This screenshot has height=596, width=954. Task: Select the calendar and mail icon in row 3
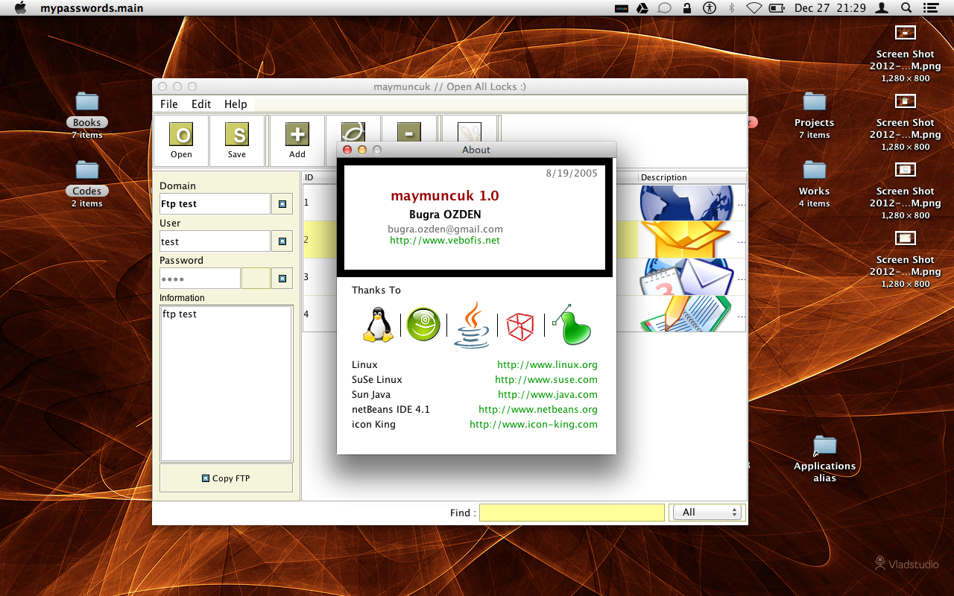(686, 277)
